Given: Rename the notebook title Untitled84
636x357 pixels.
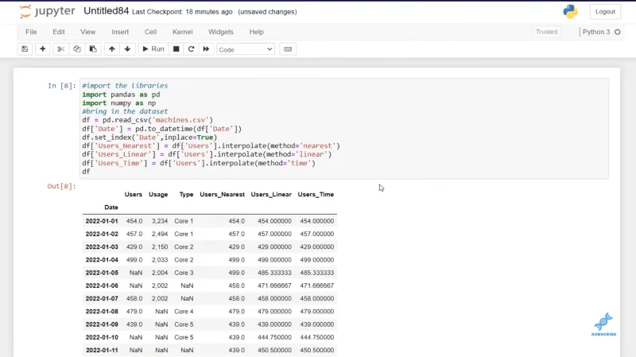Looking at the screenshot, I should tap(107, 11).
